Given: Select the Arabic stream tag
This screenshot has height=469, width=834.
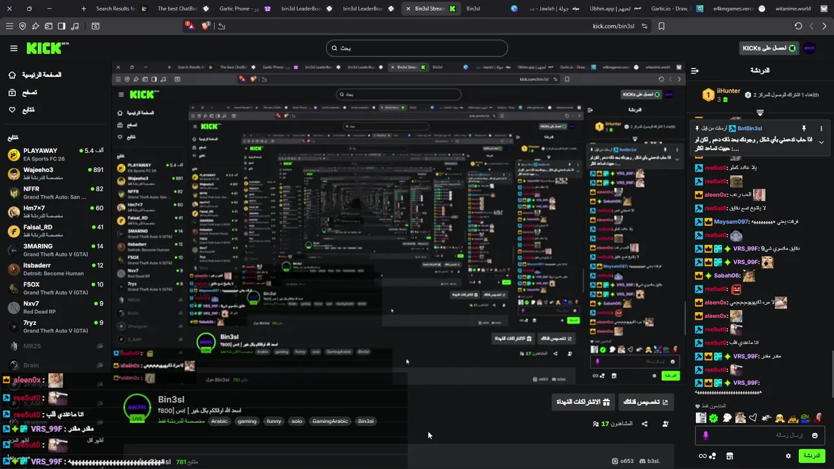Looking at the screenshot, I should point(220,421).
